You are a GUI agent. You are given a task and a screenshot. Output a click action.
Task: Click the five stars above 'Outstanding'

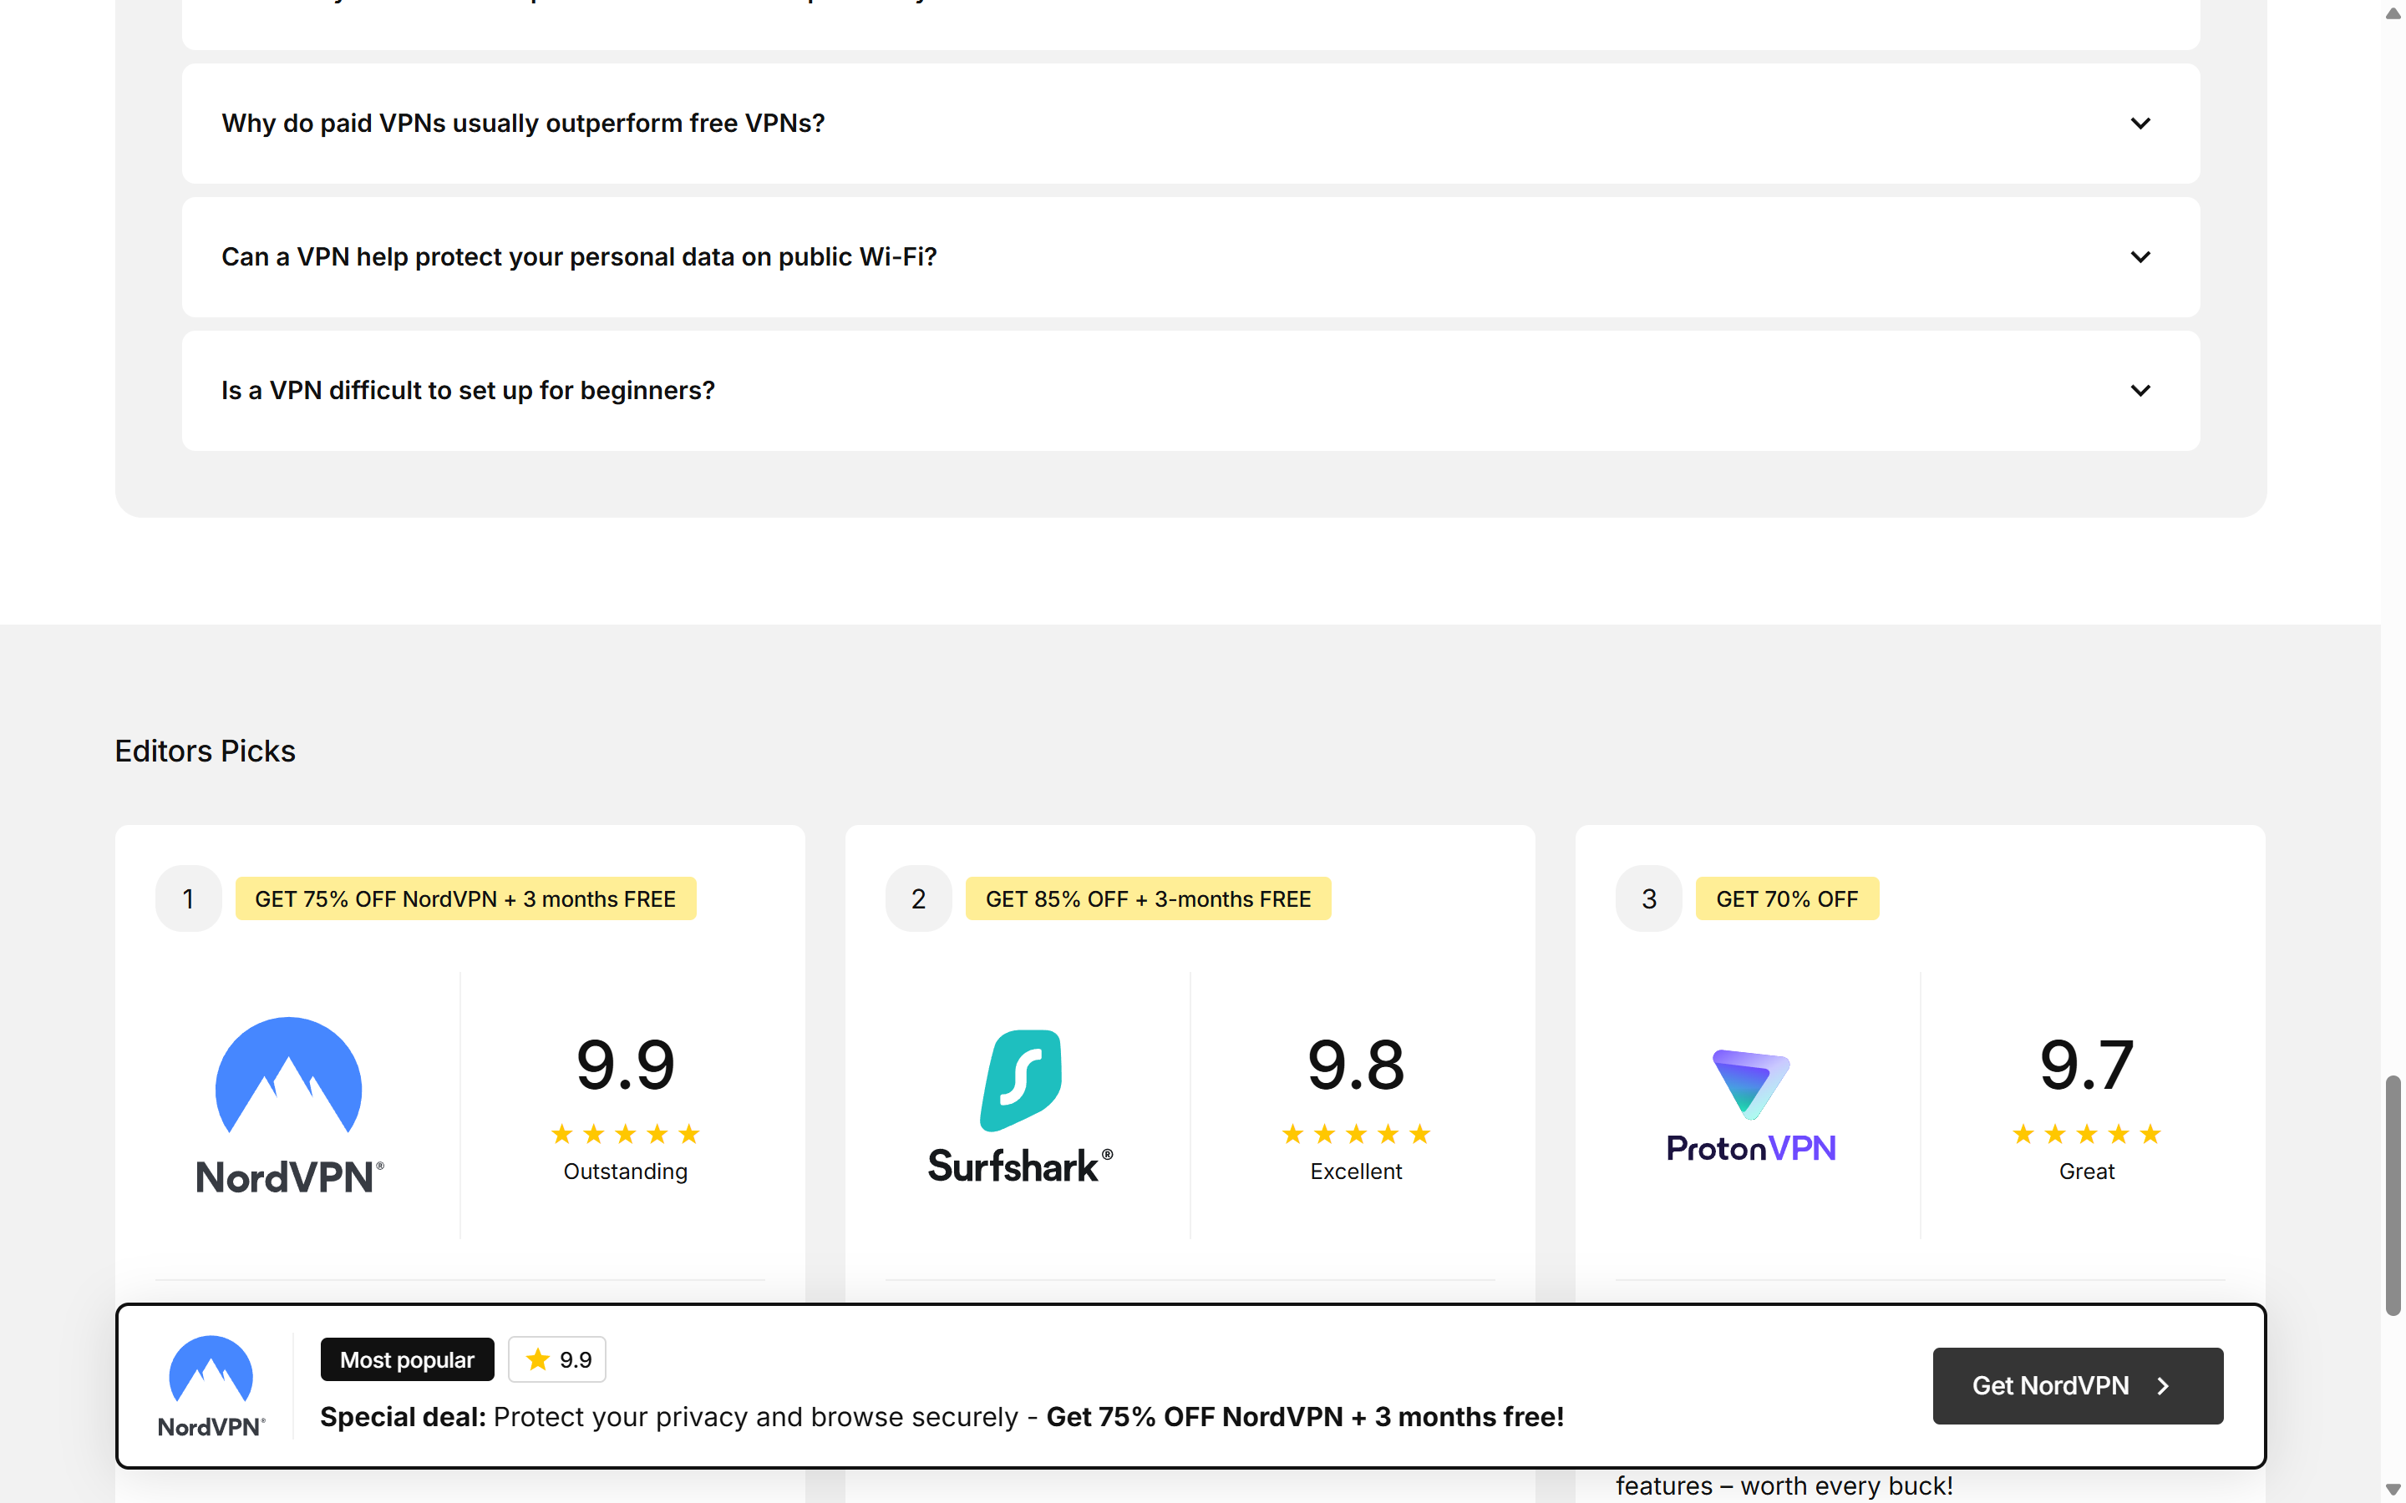(626, 1134)
